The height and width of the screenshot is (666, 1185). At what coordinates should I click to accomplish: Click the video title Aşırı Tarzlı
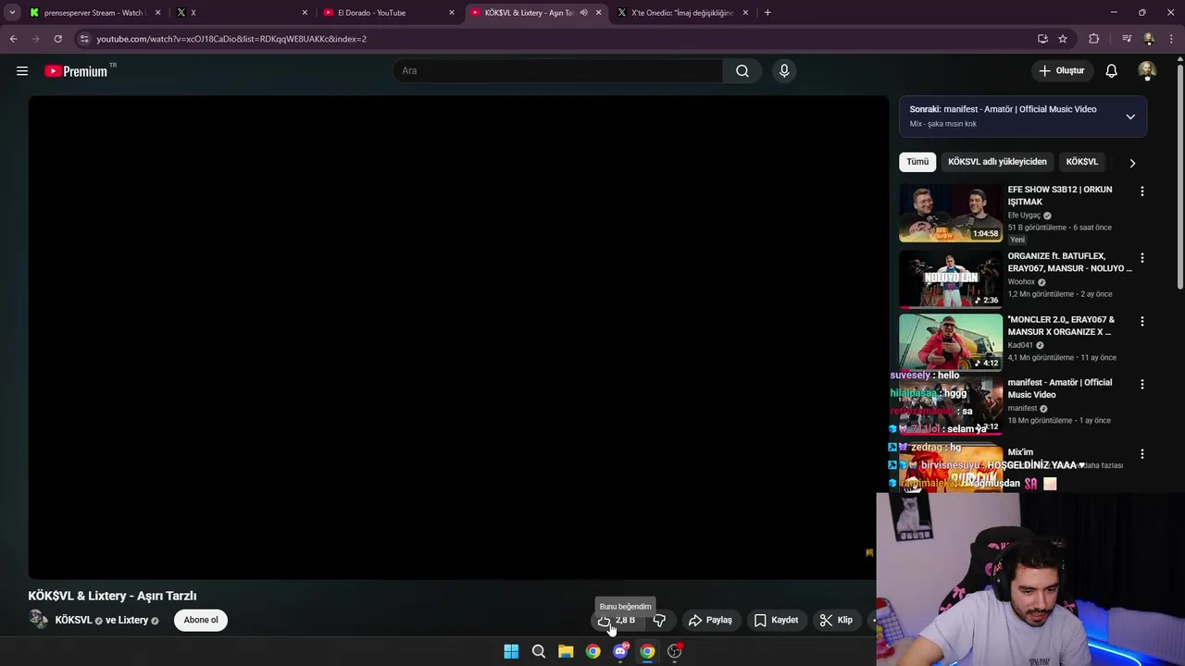pyautogui.click(x=112, y=597)
